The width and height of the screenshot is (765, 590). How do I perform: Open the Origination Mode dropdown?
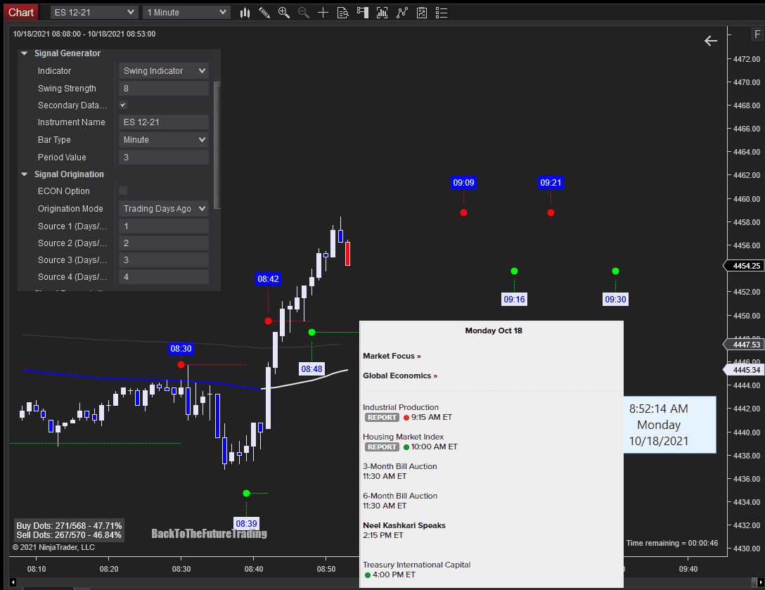pyautogui.click(x=164, y=208)
